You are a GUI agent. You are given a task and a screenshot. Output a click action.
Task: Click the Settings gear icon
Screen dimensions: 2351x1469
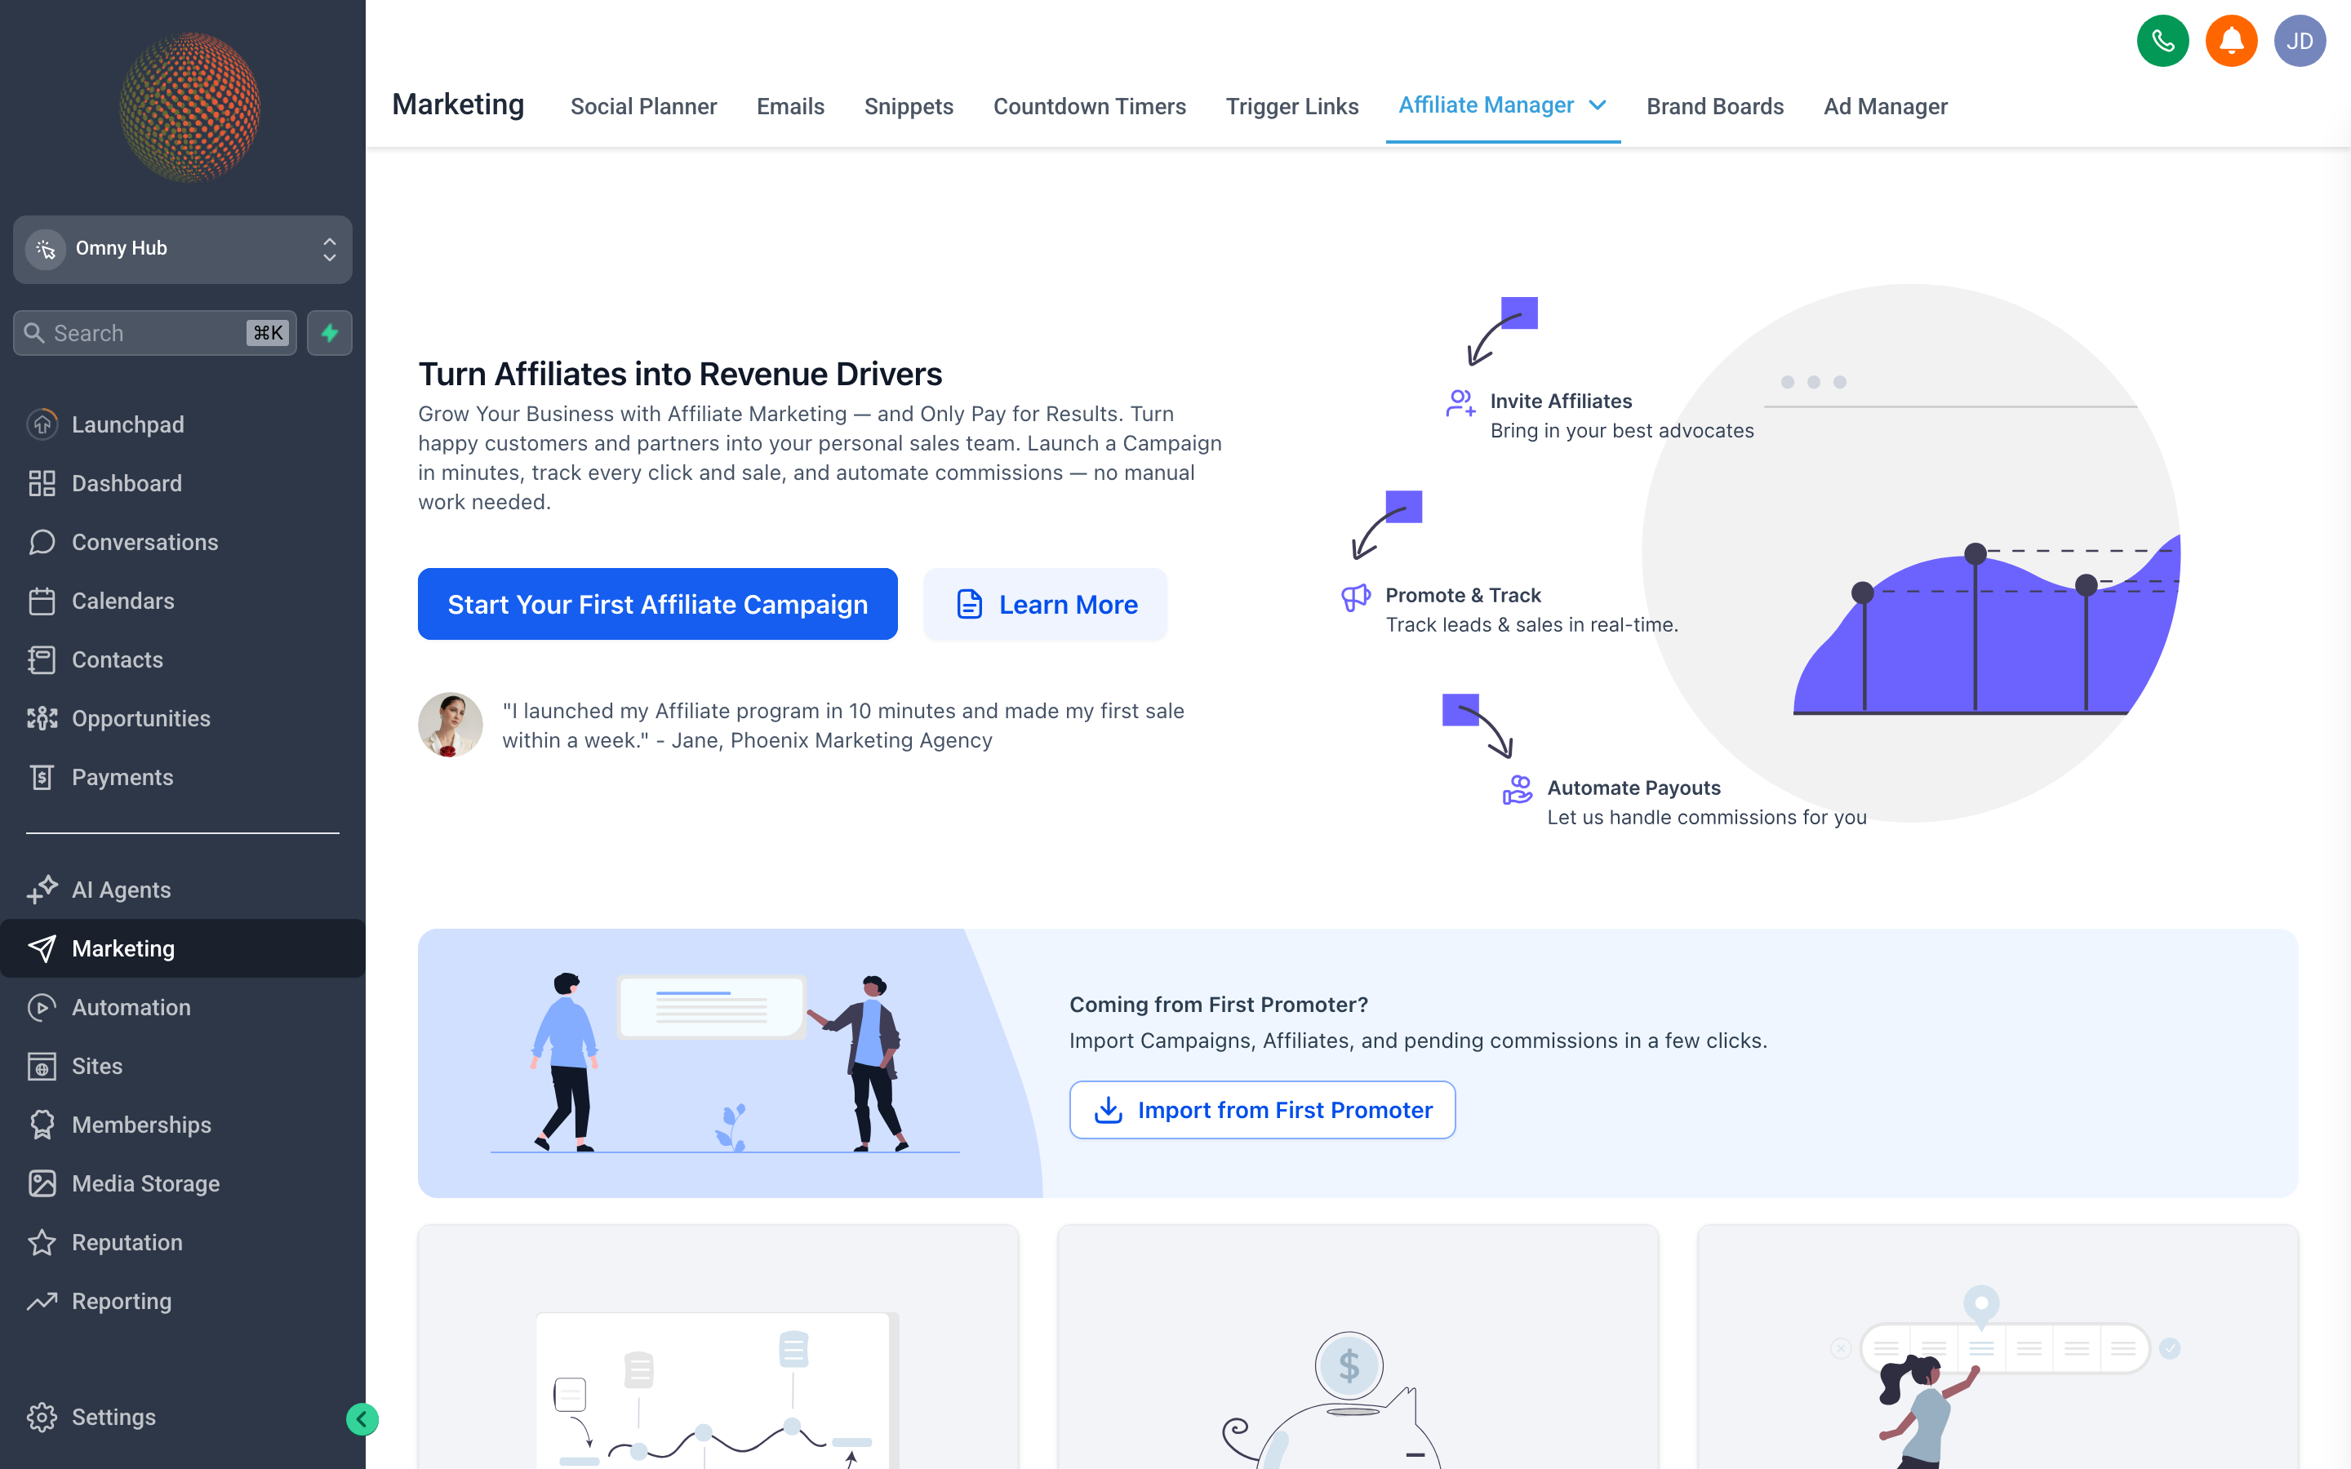coord(42,1417)
